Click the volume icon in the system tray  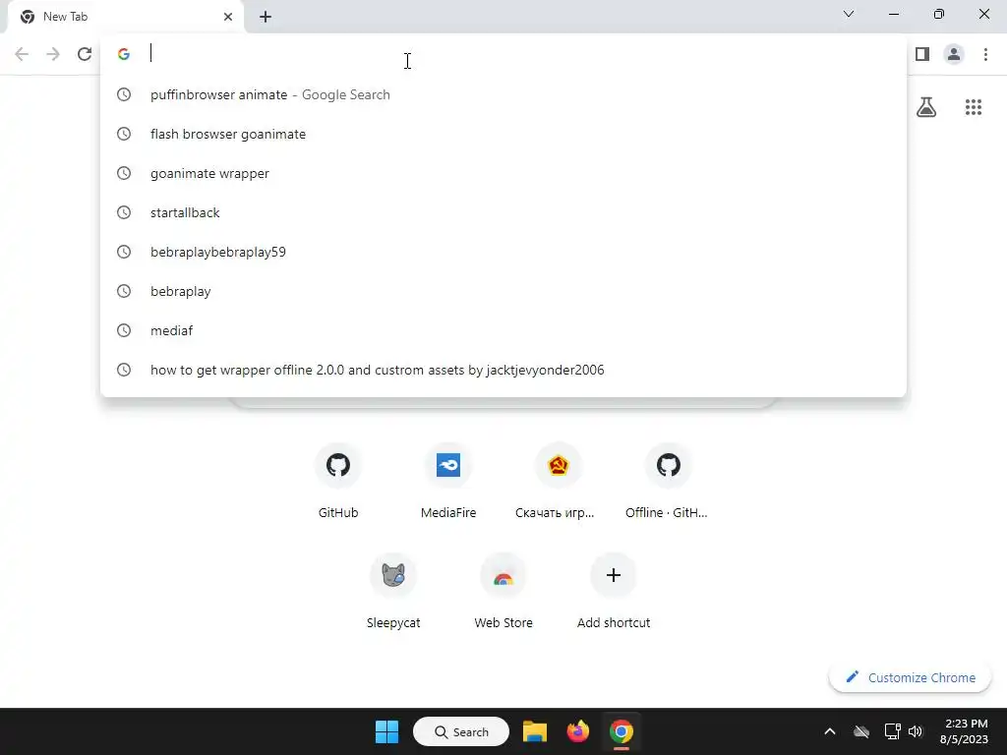tap(916, 731)
